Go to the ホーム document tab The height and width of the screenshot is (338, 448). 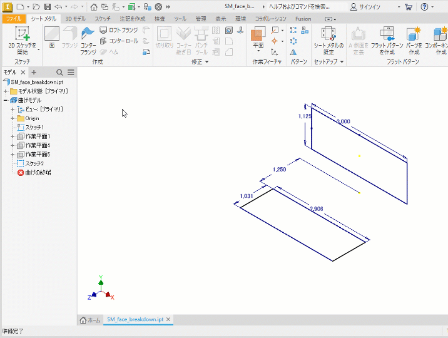89,320
